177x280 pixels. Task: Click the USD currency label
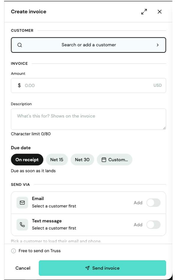pos(158,85)
